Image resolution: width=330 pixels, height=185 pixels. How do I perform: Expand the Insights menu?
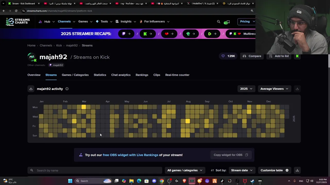click(x=126, y=22)
